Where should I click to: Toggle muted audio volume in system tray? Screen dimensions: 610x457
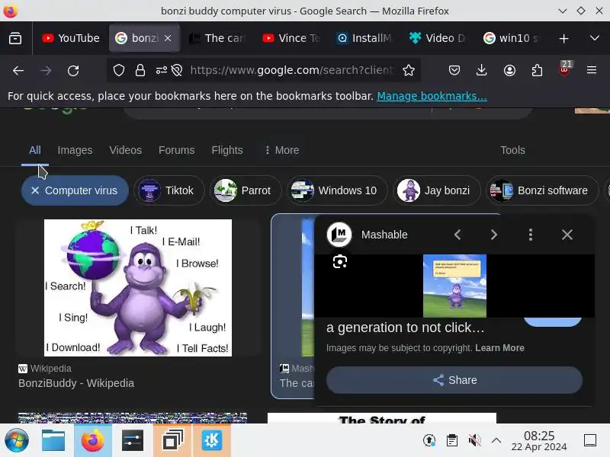474,440
